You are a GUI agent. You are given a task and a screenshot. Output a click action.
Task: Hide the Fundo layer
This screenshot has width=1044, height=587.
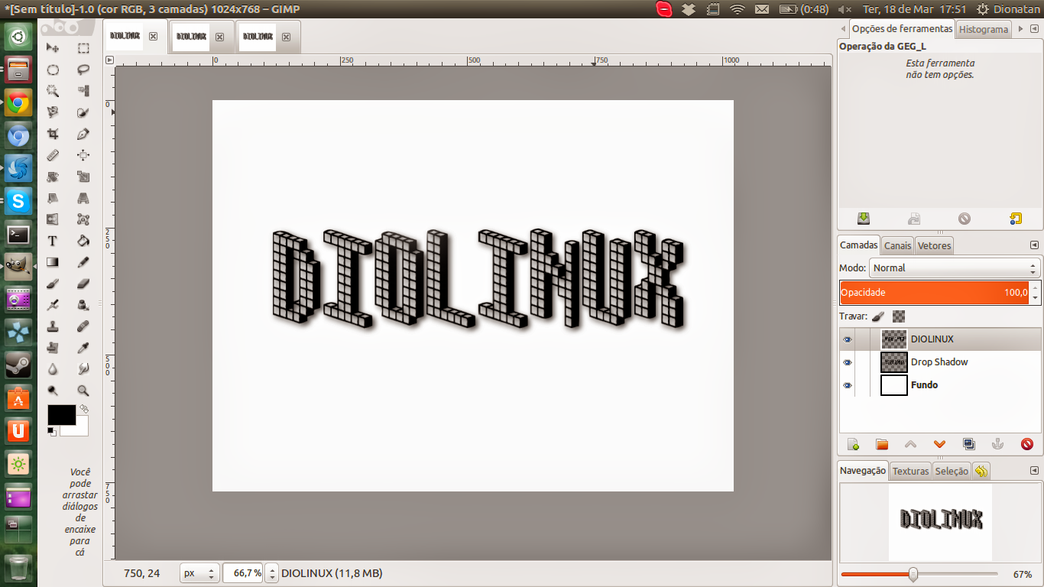coord(847,385)
